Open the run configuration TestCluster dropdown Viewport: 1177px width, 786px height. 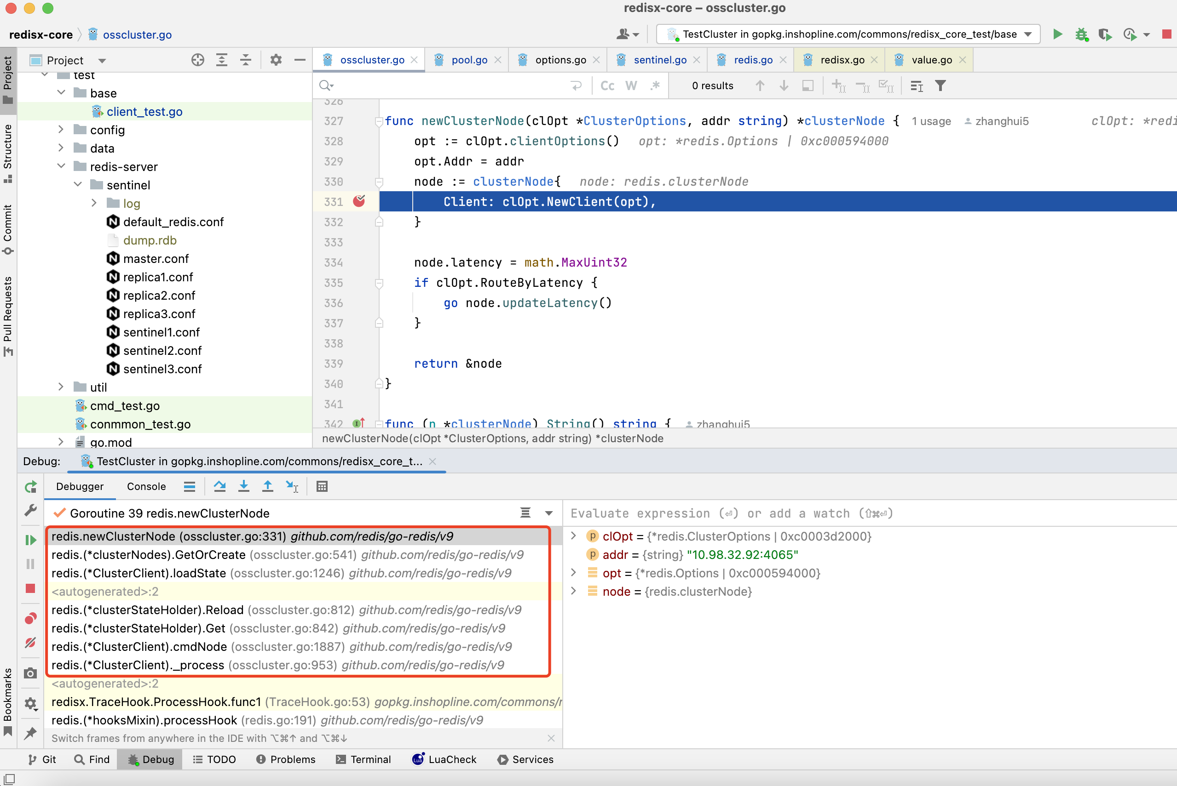point(848,34)
